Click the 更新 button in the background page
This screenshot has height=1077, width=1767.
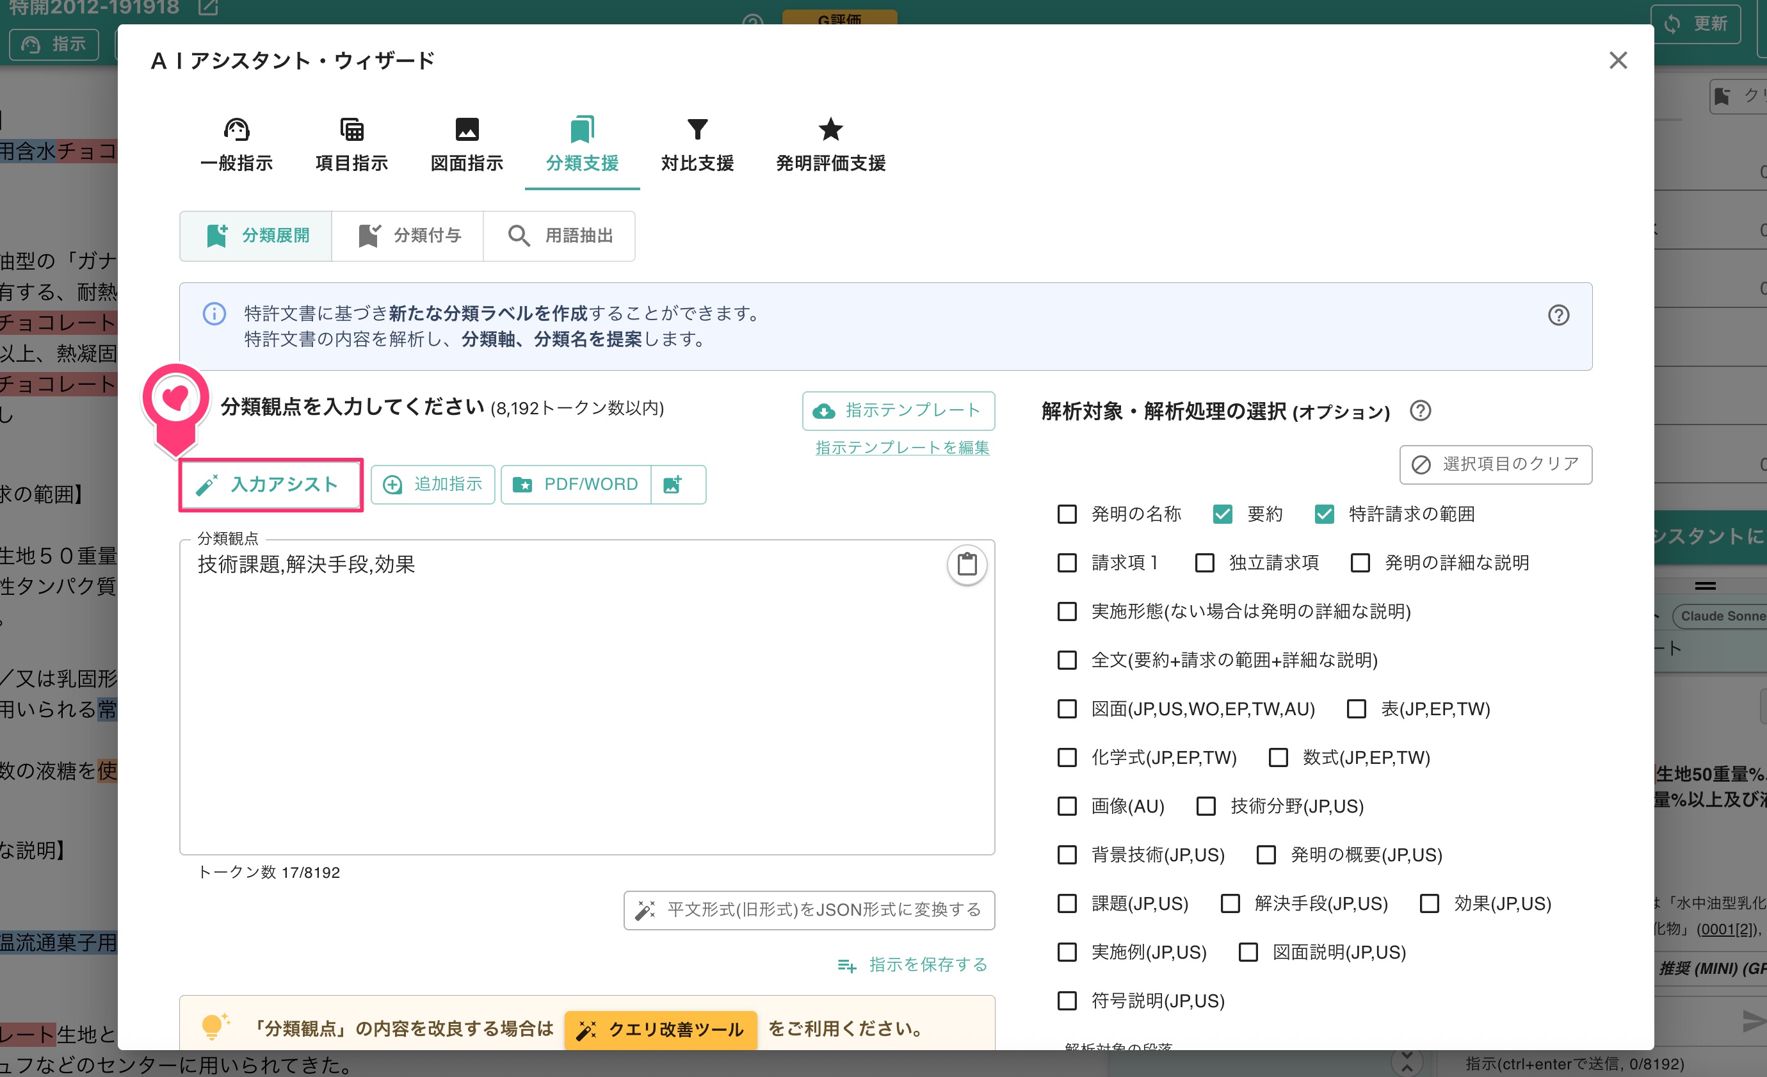point(1695,24)
